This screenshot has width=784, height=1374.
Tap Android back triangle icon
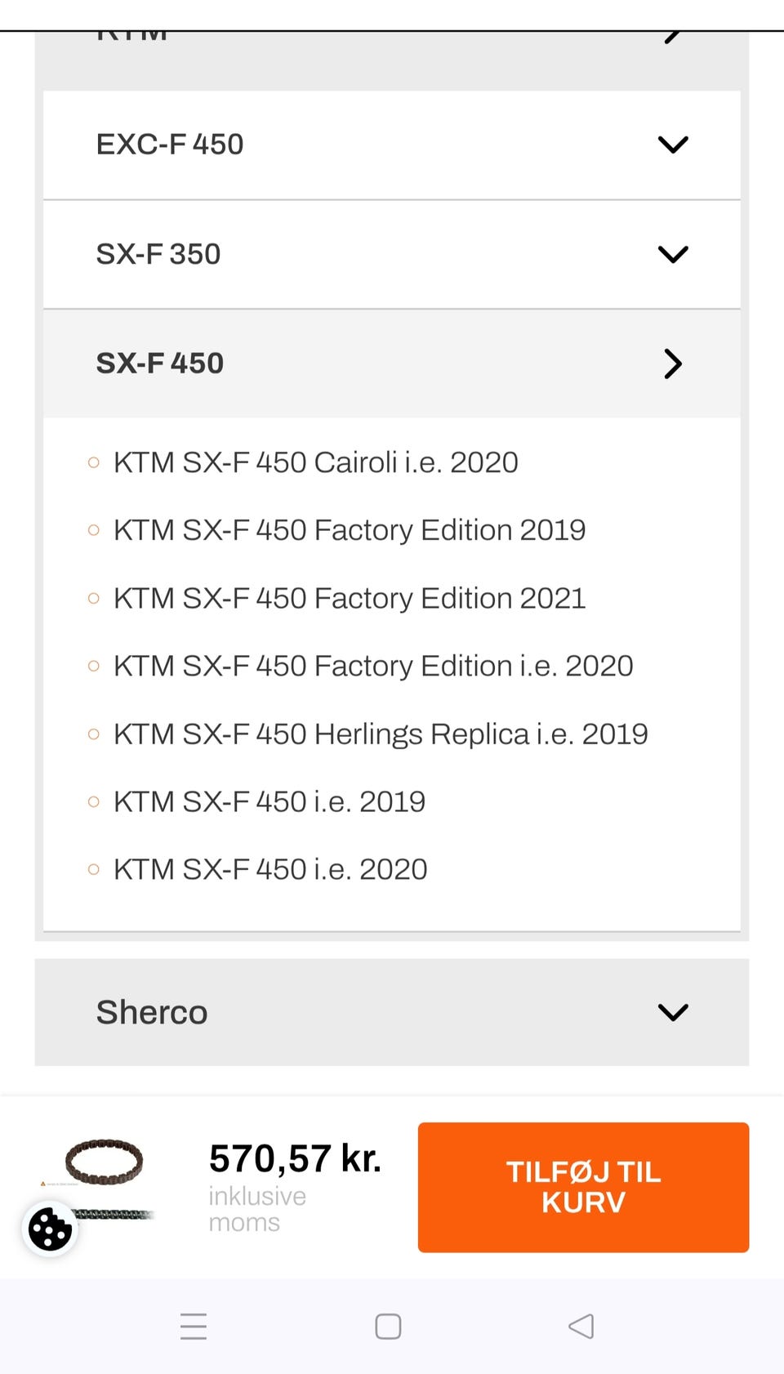pos(581,1326)
